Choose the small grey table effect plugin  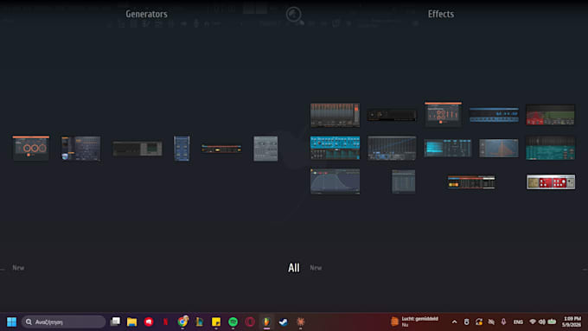[x=404, y=181]
